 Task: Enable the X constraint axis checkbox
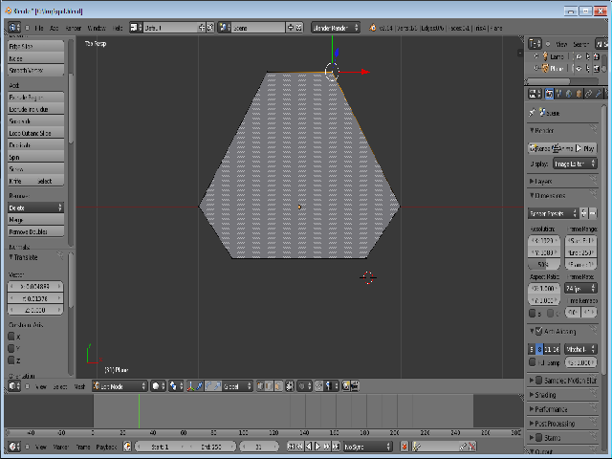[x=12, y=336]
